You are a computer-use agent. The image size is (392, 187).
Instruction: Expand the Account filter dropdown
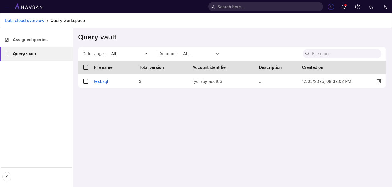coord(201,53)
